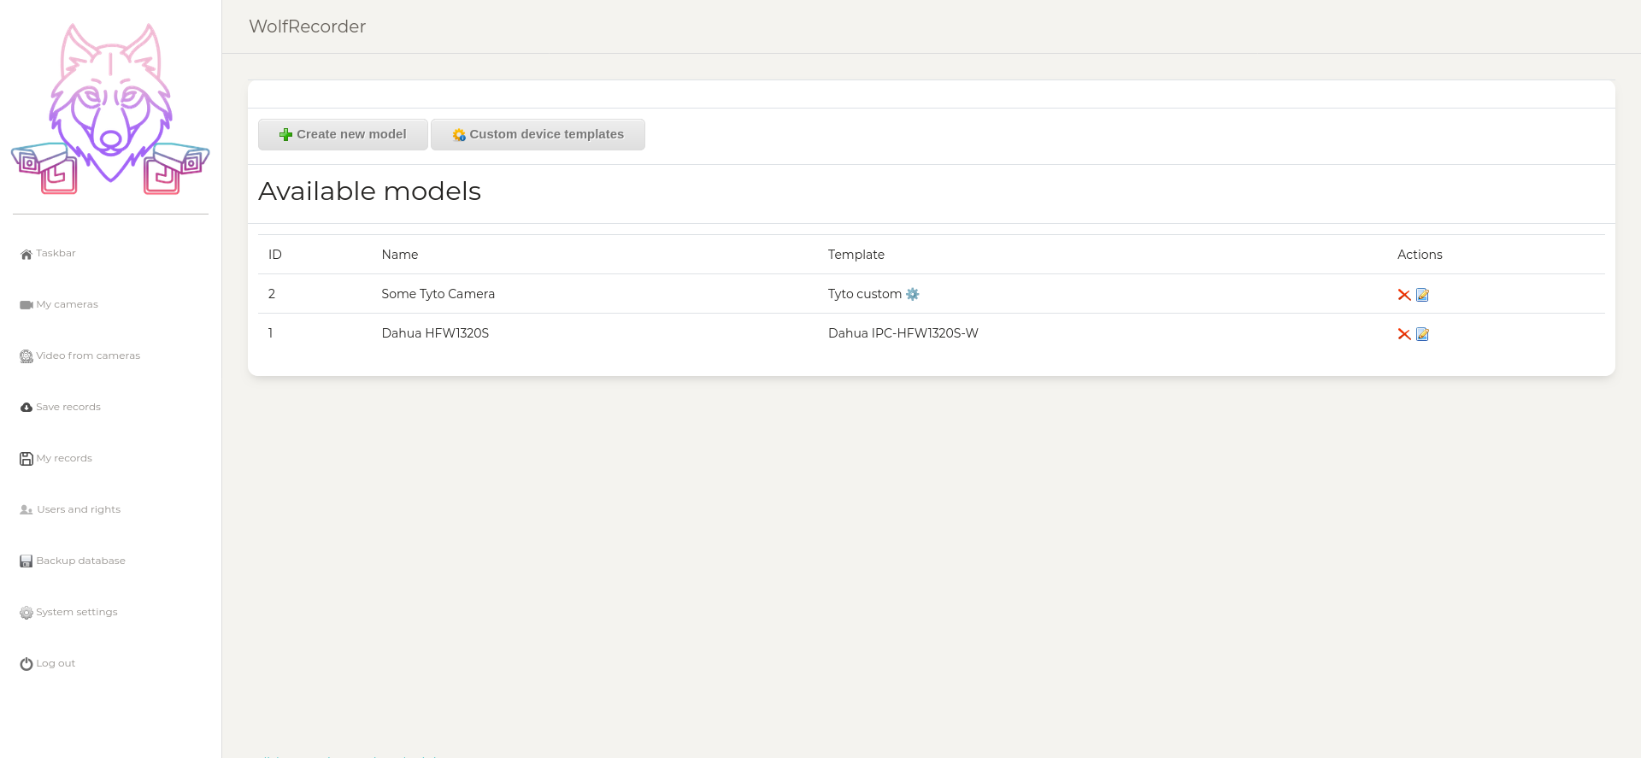
Task: Open System settings from sidebar
Action: pos(77,612)
